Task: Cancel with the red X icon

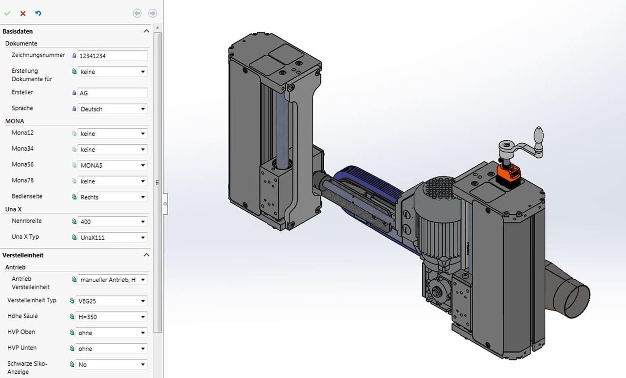Action: 23,13
